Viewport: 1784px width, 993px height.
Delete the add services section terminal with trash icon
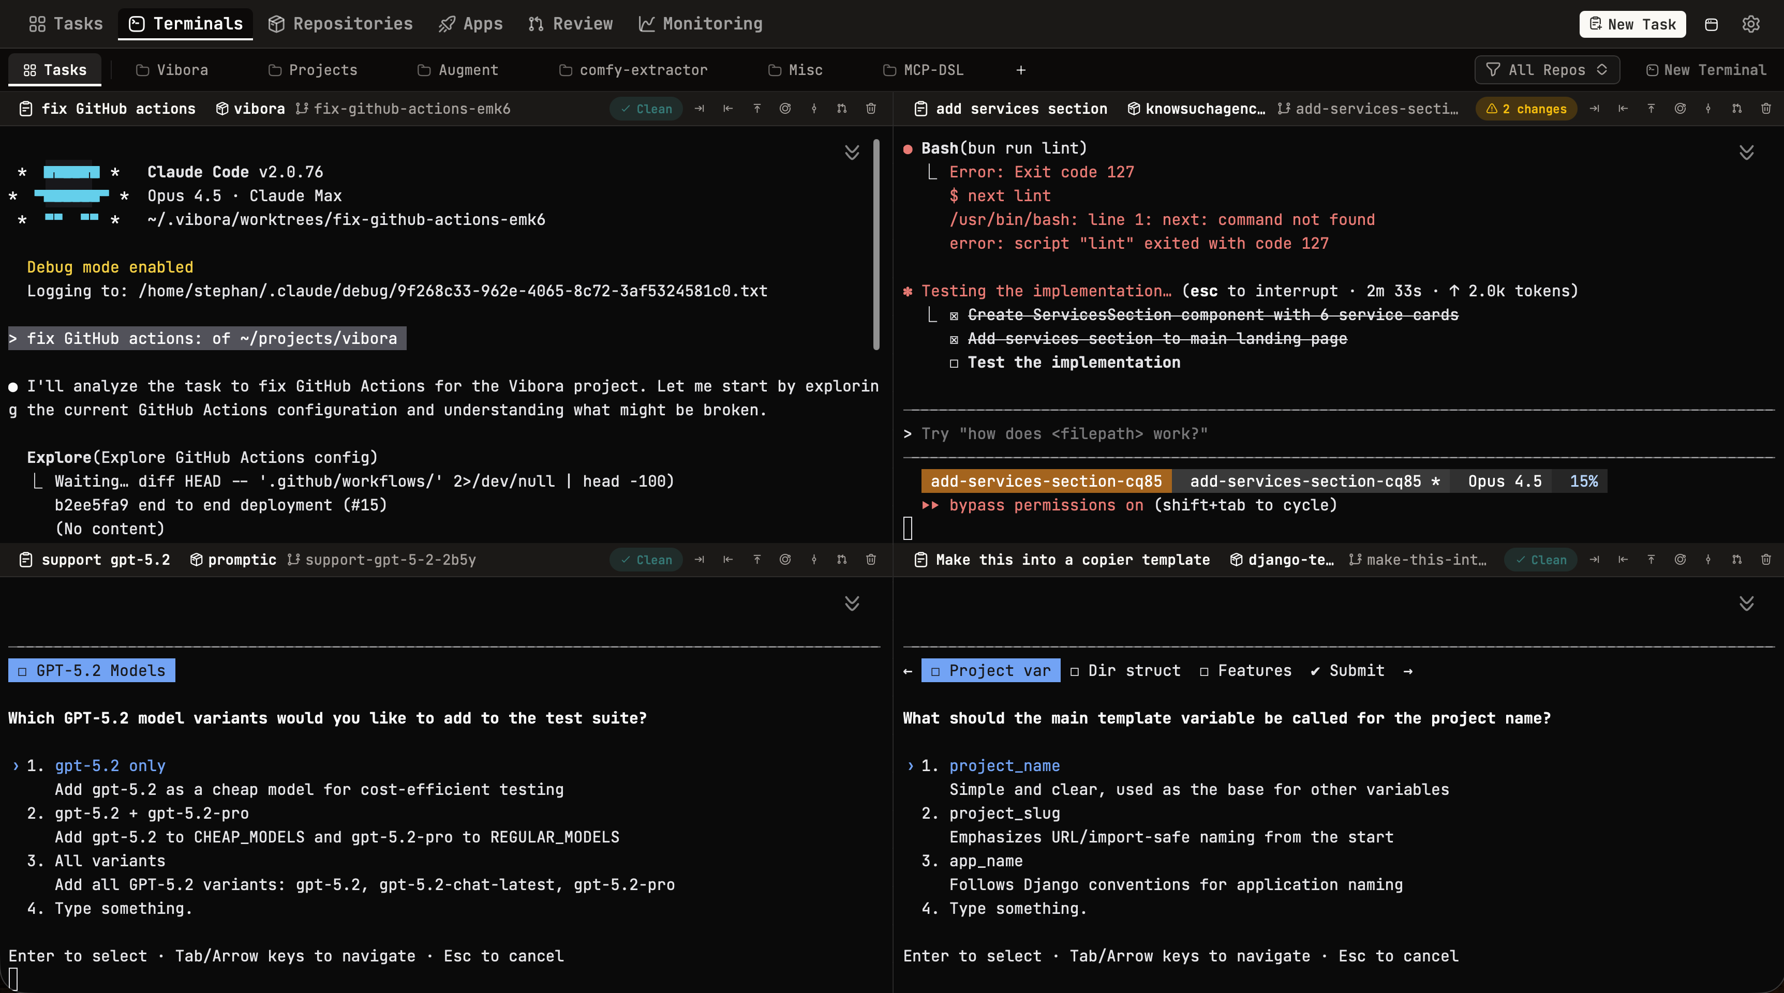[1766, 109]
